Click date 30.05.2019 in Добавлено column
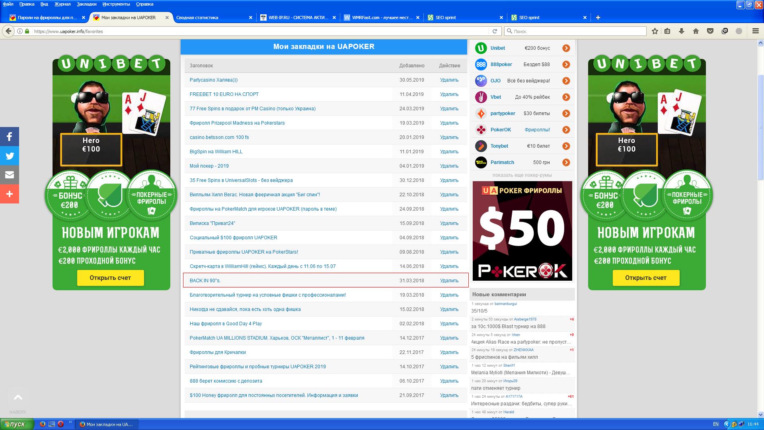The image size is (764, 430). tap(412, 80)
